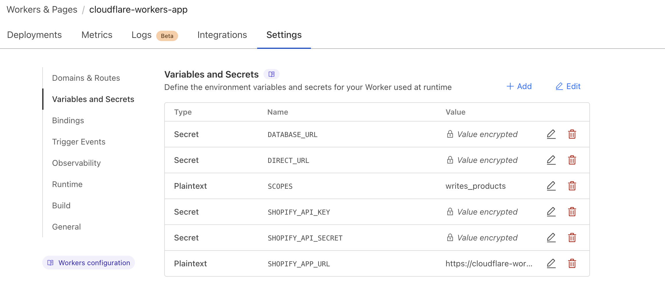Viewport: 665px width, 285px height.
Task: Delete the DATABASE_URL secret trash icon
Action: (572, 134)
